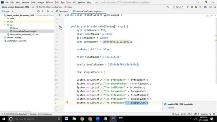Hide the Project panel with minus icon
Image resolution: width=217 pixels, height=122 pixels.
[52, 11]
